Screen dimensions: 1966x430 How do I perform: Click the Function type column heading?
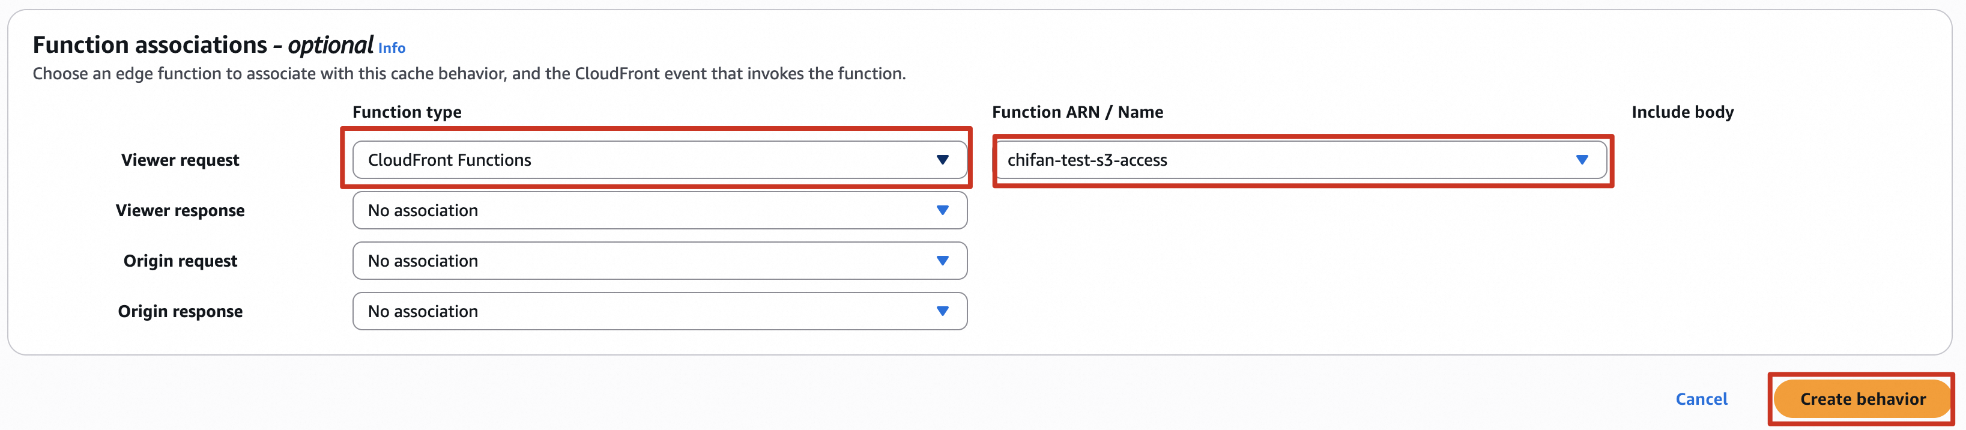tap(407, 112)
